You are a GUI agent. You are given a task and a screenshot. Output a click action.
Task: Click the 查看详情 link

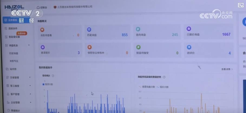[x=227, y=69]
